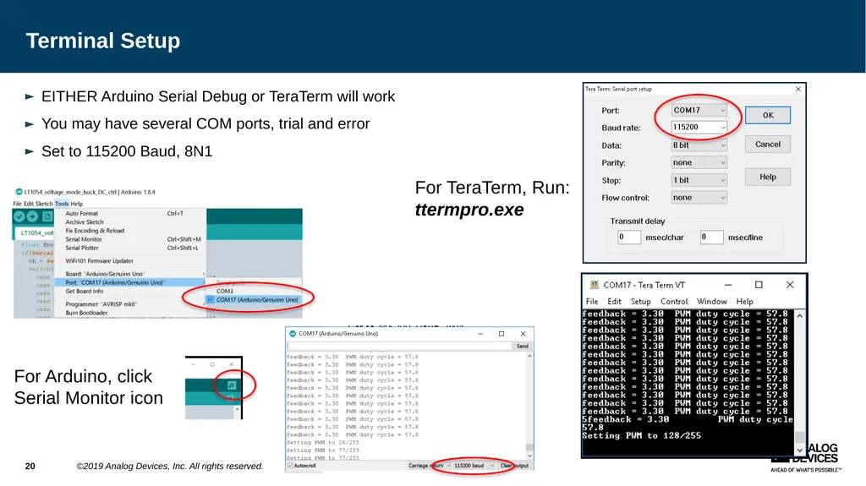The image size is (866, 486).
Task: Open Tera Term File menu
Action: click(592, 302)
